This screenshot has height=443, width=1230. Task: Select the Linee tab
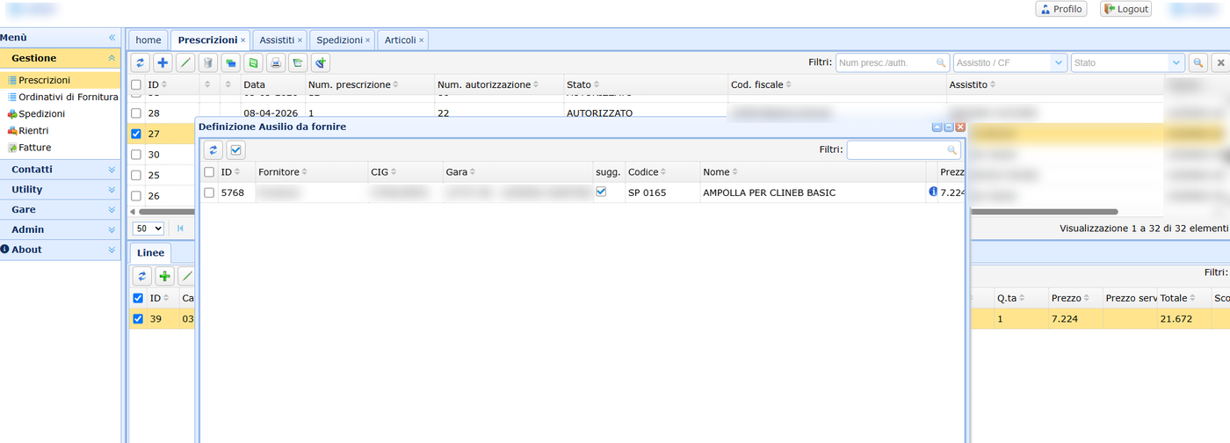tap(150, 253)
